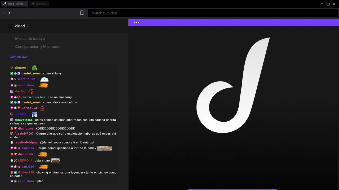Click emote after 'Porque deniel quemaba' message
Viewport: 339px width, 190px height.
tap(104, 148)
